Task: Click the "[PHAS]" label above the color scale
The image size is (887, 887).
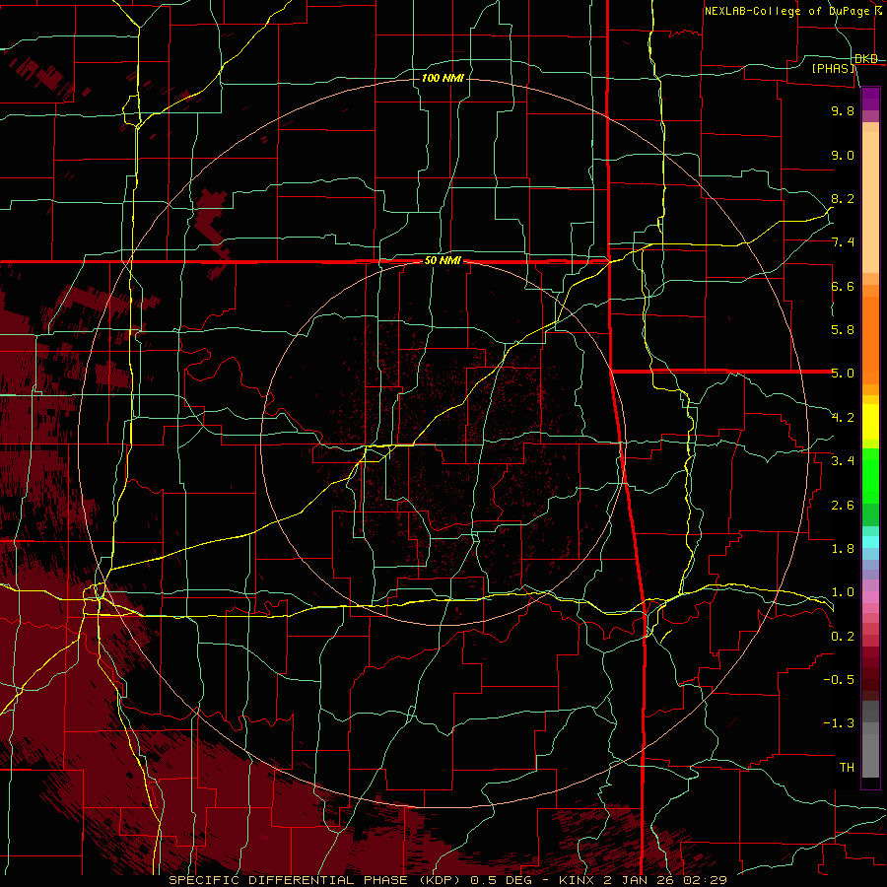Action: [x=834, y=68]
